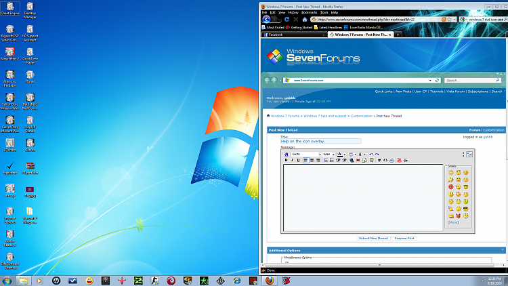
Task: Click the Submit New Thread button
Action: tap(373, 238)
